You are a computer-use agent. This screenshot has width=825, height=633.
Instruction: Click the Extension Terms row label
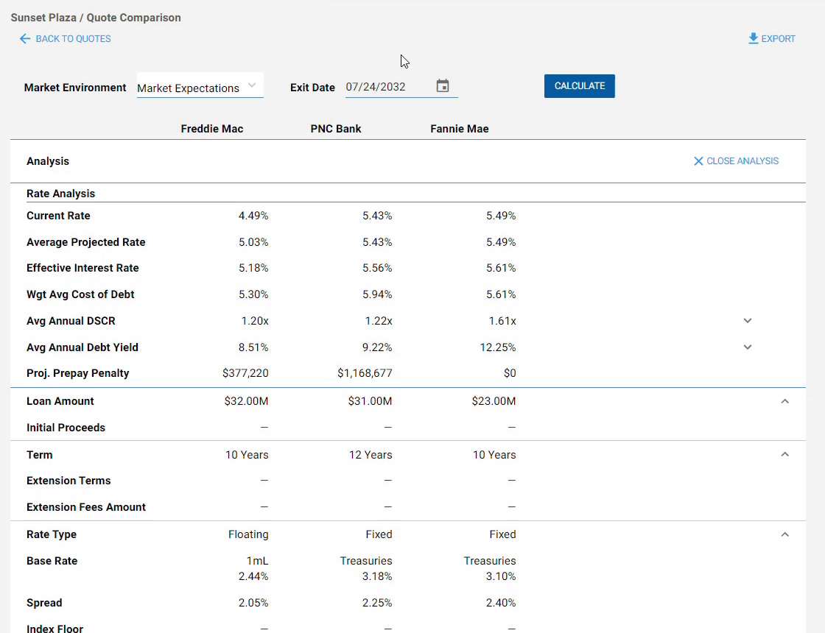(x=69, y=481)
